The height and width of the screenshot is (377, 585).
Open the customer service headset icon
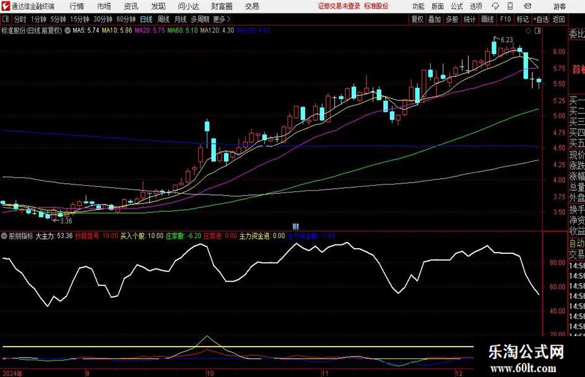[x=495, y=6]
